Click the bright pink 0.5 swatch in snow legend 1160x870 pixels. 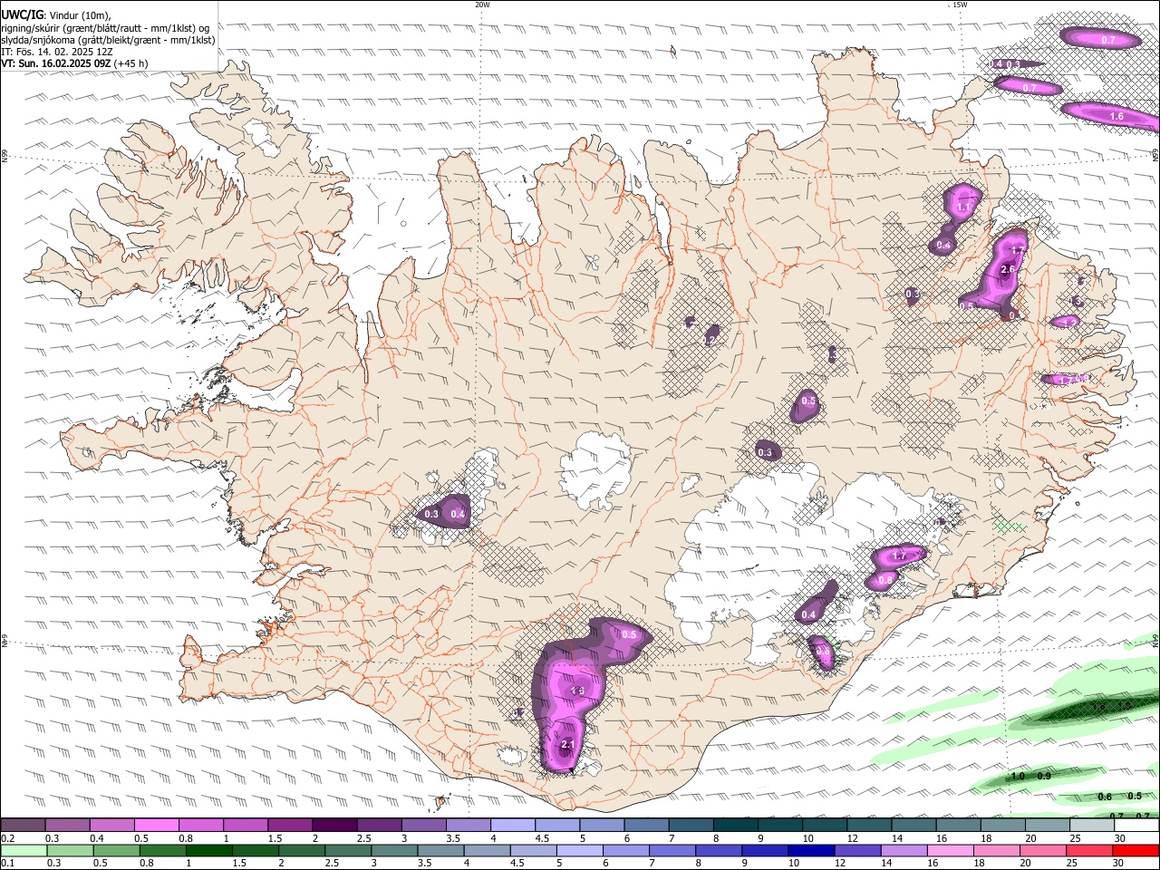pos(157,825)
